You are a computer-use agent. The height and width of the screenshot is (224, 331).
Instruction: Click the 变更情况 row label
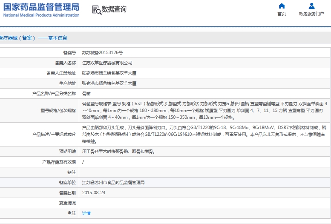[x=67, y=203]
